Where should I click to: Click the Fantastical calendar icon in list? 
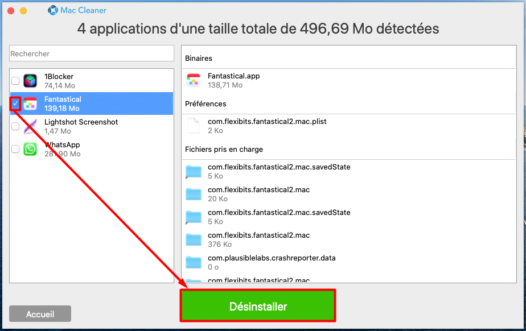click(x=30, y=104)
